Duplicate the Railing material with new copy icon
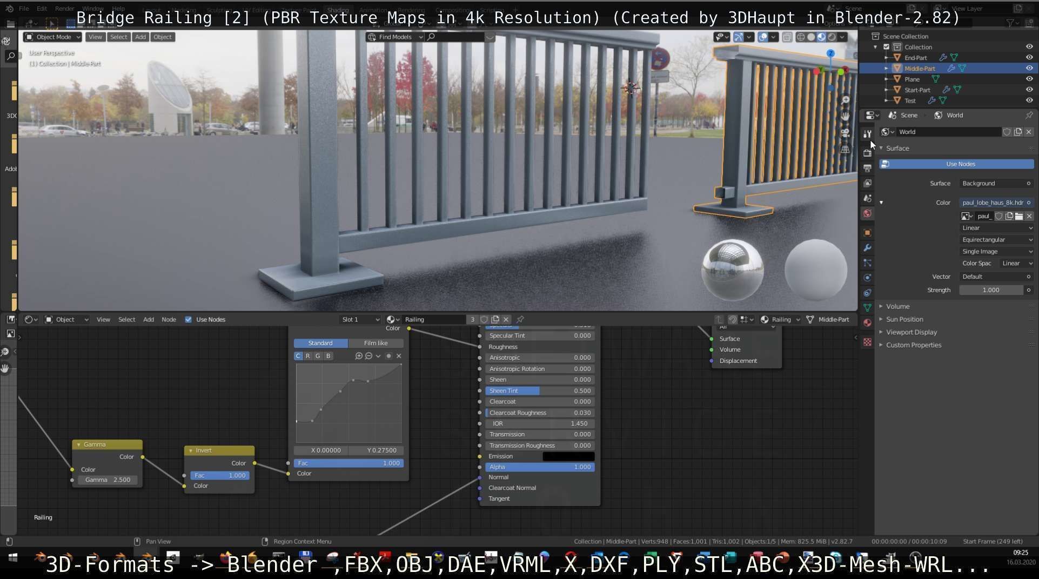Screen dimensions: 1039x579 coord(495,319)
